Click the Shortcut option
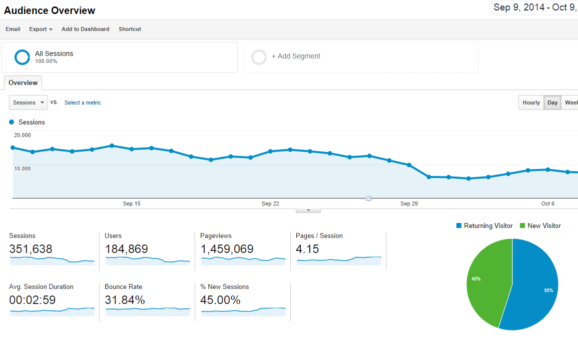 (130, 29)
